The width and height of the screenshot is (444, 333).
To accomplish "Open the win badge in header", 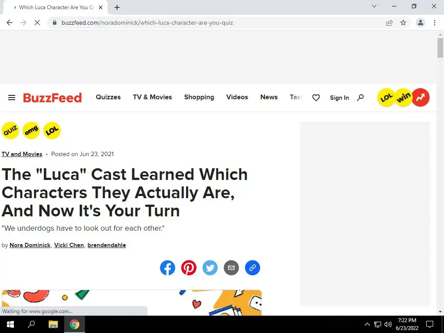I will [404, 98].
